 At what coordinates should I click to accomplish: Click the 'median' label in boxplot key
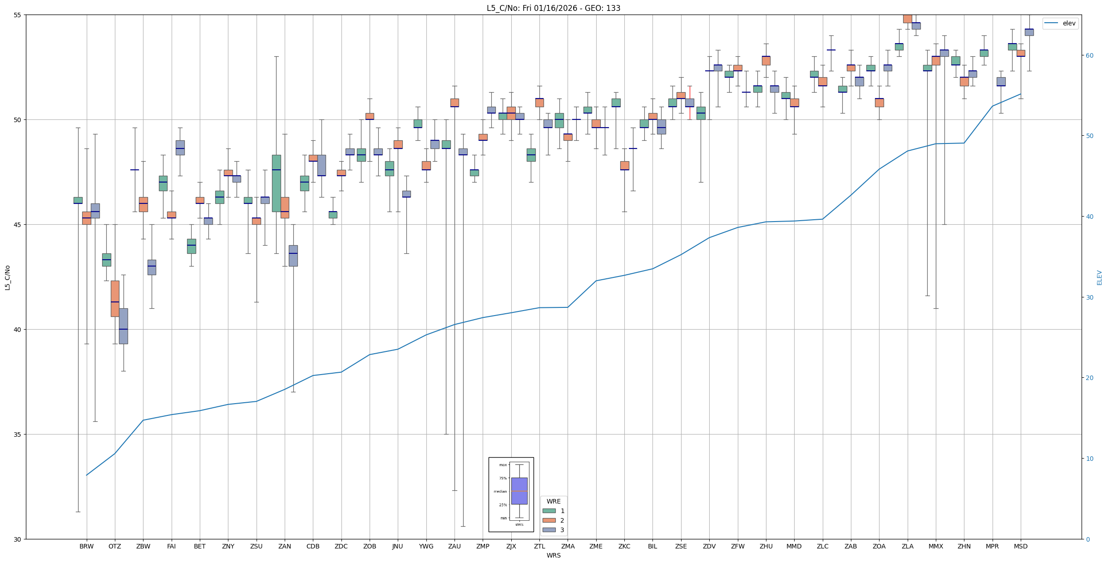tap(500, 491)
